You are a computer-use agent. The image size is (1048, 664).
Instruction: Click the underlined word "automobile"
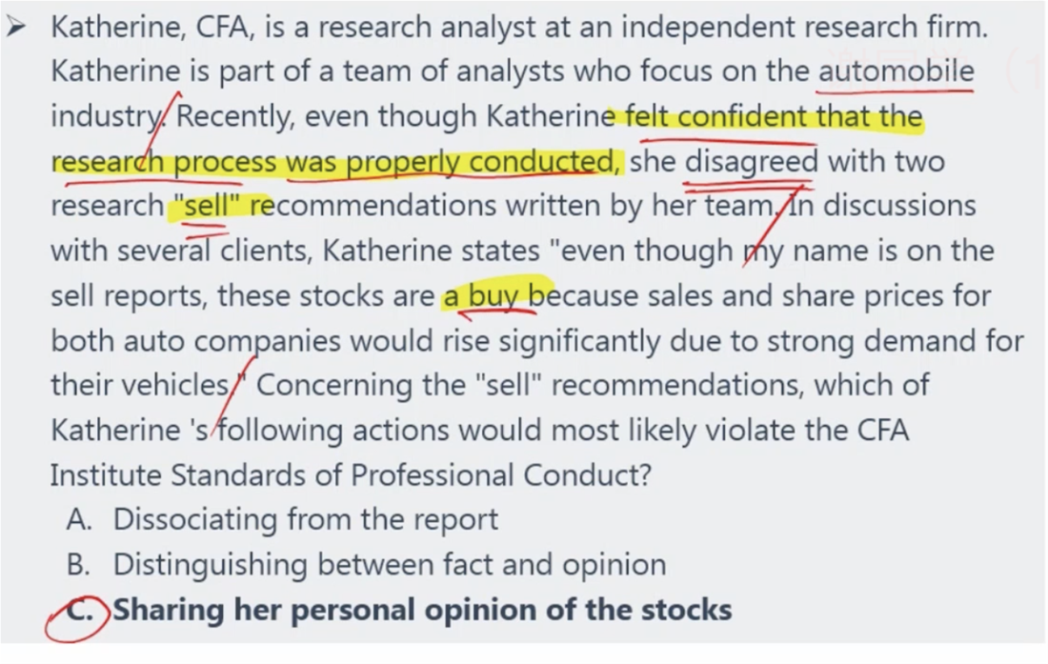[897, 71]
